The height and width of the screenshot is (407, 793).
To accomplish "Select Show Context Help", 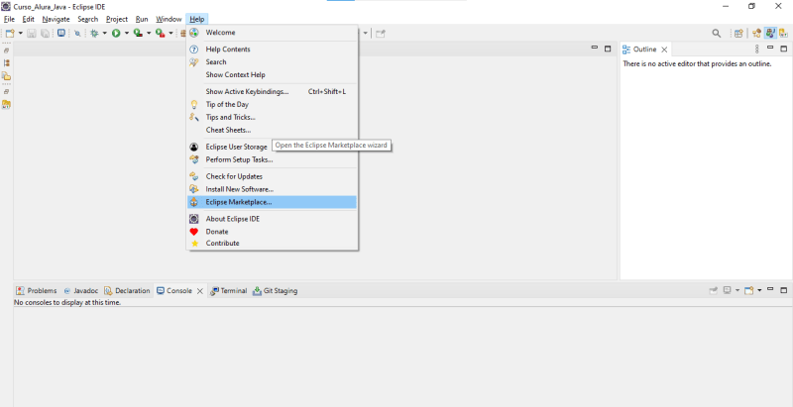I will click(272, 74).
